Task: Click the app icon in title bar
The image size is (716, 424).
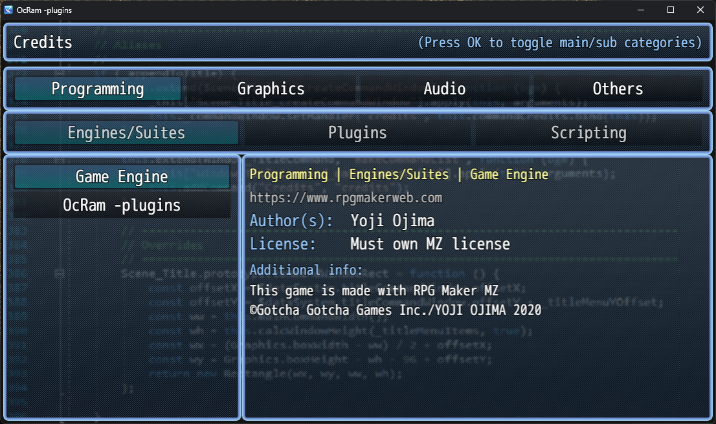Action: point(8,10)
